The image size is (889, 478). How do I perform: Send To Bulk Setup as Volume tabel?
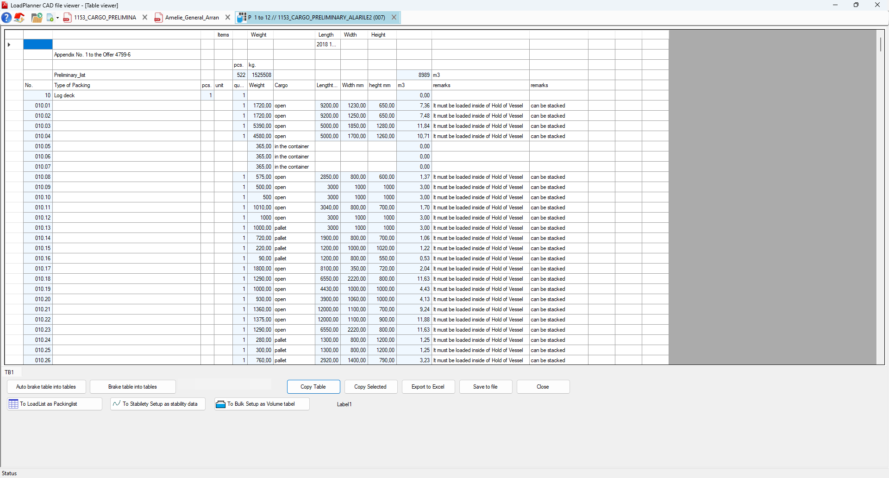pyautogui.click(x=262, y=404)
